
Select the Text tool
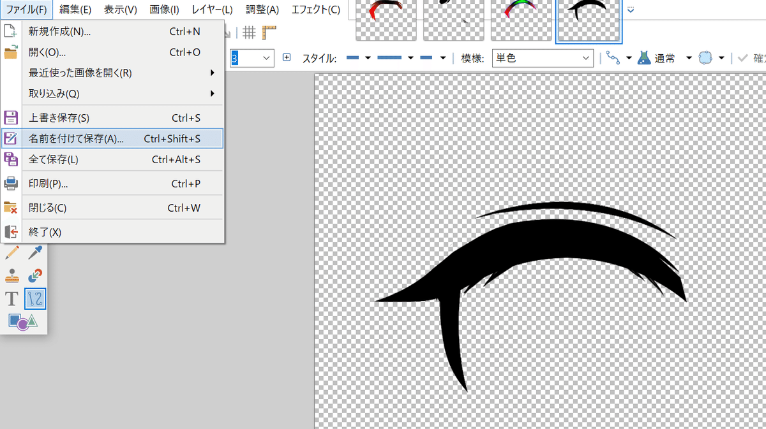click(x=12, y=298)
